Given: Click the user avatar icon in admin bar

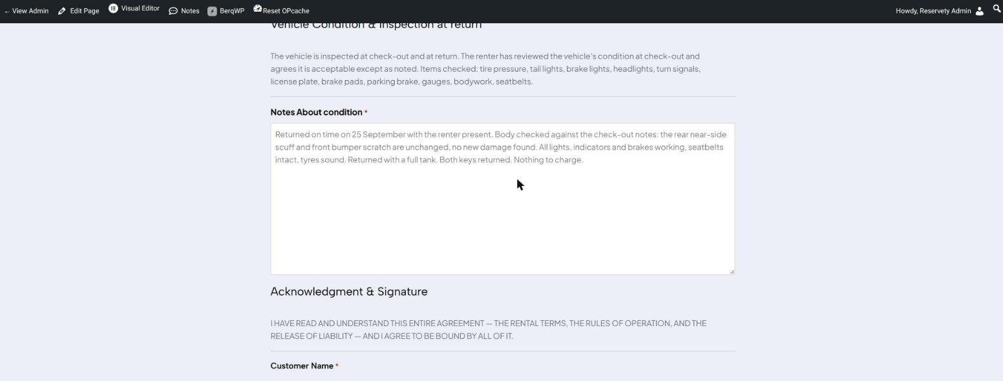Looking at the screenshot, I should (x=980, y=11).
